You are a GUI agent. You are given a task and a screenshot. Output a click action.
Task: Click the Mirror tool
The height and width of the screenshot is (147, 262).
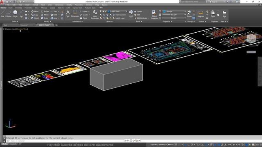[x=45, y=15]
